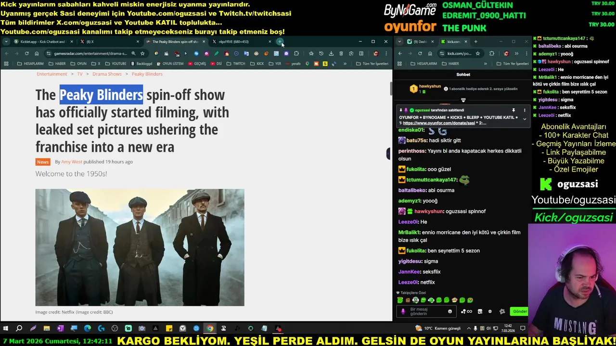Reload the Kick chat page
The image size is (616, 346).
(420, 53)
